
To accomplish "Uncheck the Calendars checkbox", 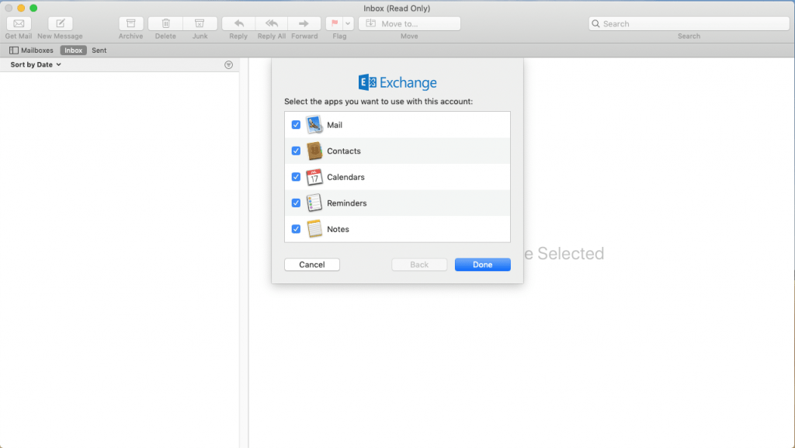I will [296, 177].
